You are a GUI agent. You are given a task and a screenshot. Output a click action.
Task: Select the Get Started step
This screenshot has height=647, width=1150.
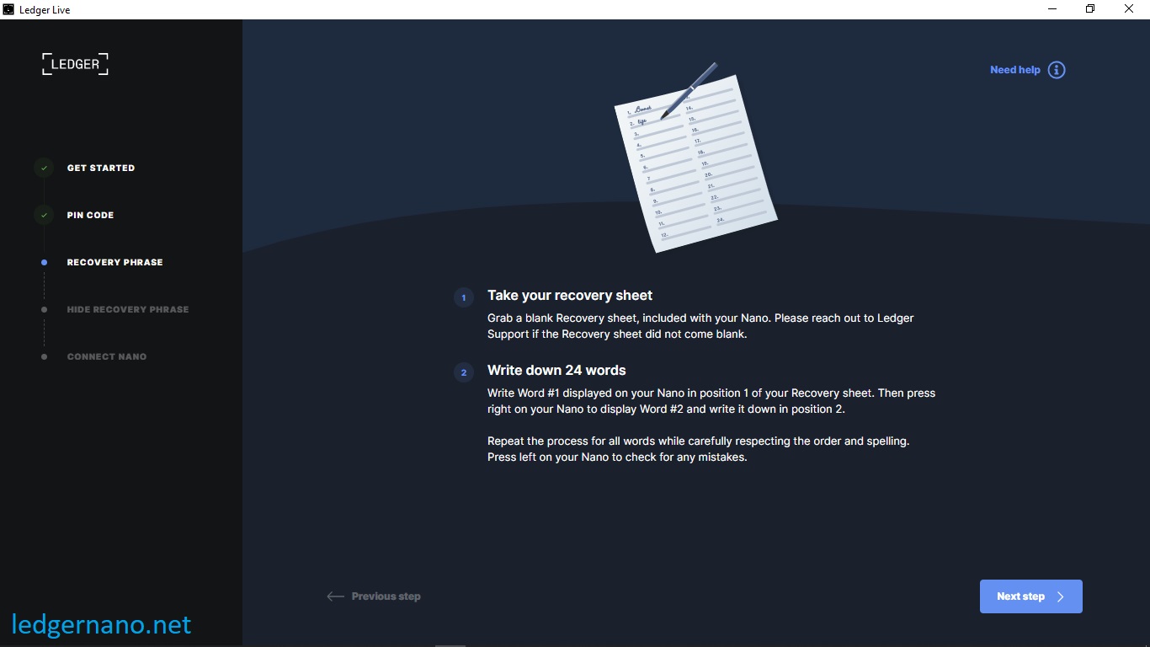(101, 168)
